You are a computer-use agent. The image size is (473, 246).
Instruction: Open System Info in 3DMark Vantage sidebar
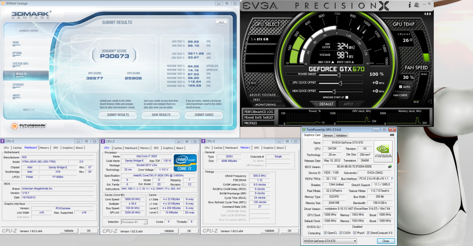coord(20,64)
